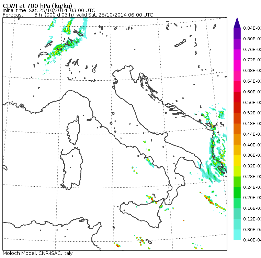Select the swatch between 0.28E-03 and 0.32E-03
Viewport: 261px width, 258px height.
[237, 171]
